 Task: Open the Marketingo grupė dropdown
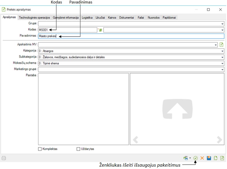pyautogui.click(x=223, y=69)
